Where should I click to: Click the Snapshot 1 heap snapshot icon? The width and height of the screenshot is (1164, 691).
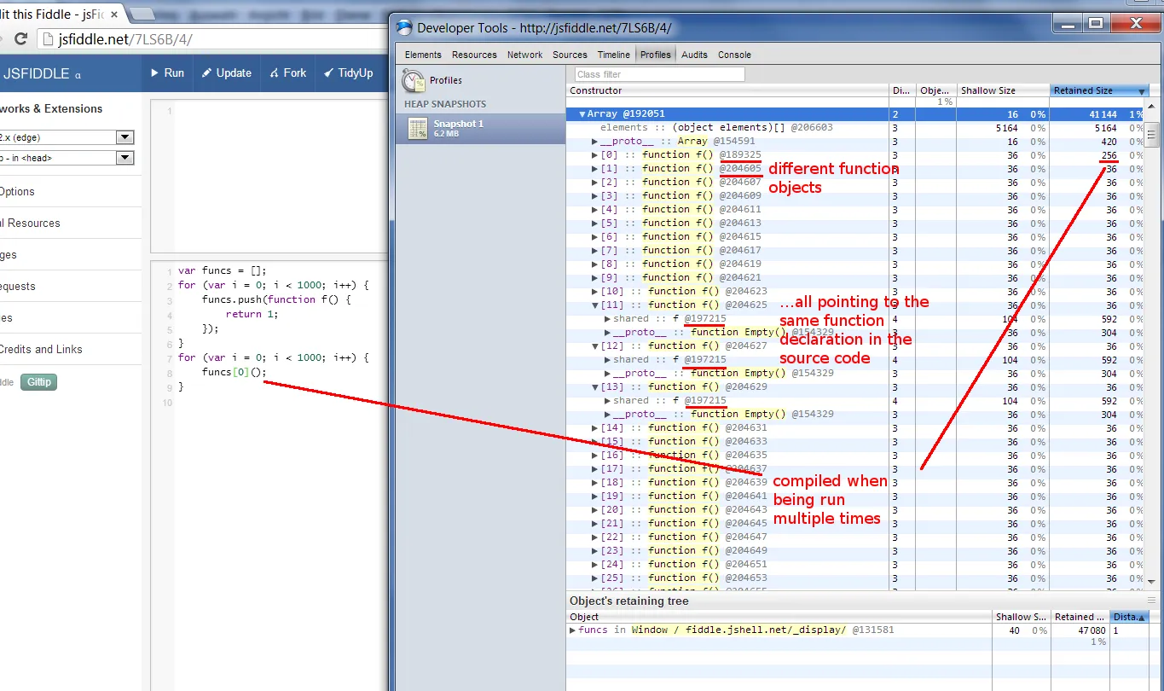pos(418,128)
